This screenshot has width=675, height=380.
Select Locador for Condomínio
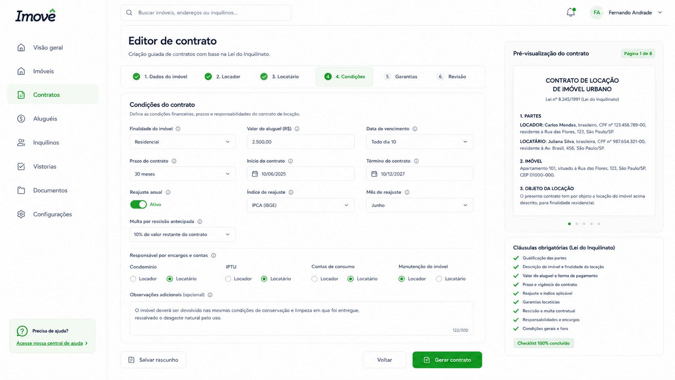133,279
